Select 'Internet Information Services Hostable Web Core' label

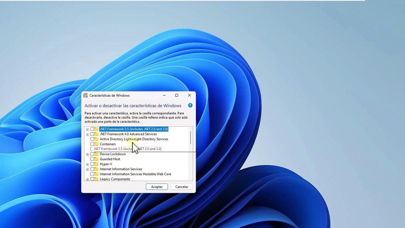135,174
